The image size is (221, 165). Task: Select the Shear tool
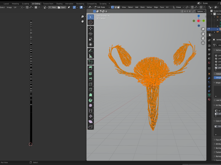[91, 121]
